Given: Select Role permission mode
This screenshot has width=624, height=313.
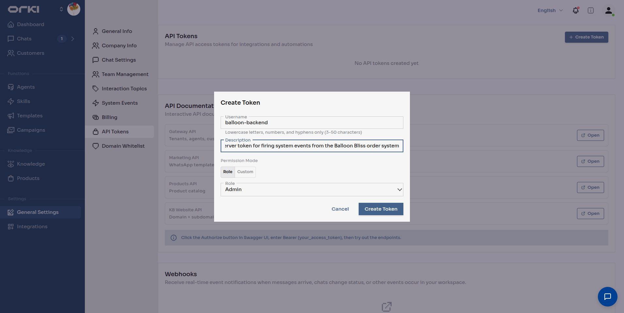Looking at the screenshot, I should (228, 172).
